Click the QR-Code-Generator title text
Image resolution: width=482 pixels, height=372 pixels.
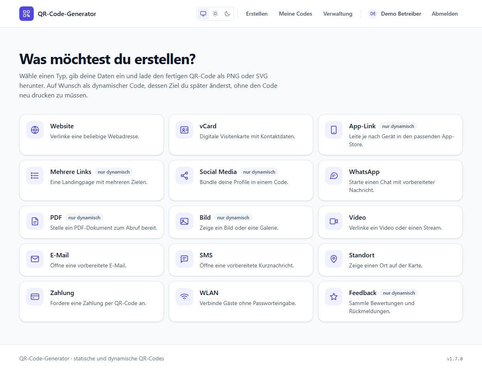pos(67,14)
